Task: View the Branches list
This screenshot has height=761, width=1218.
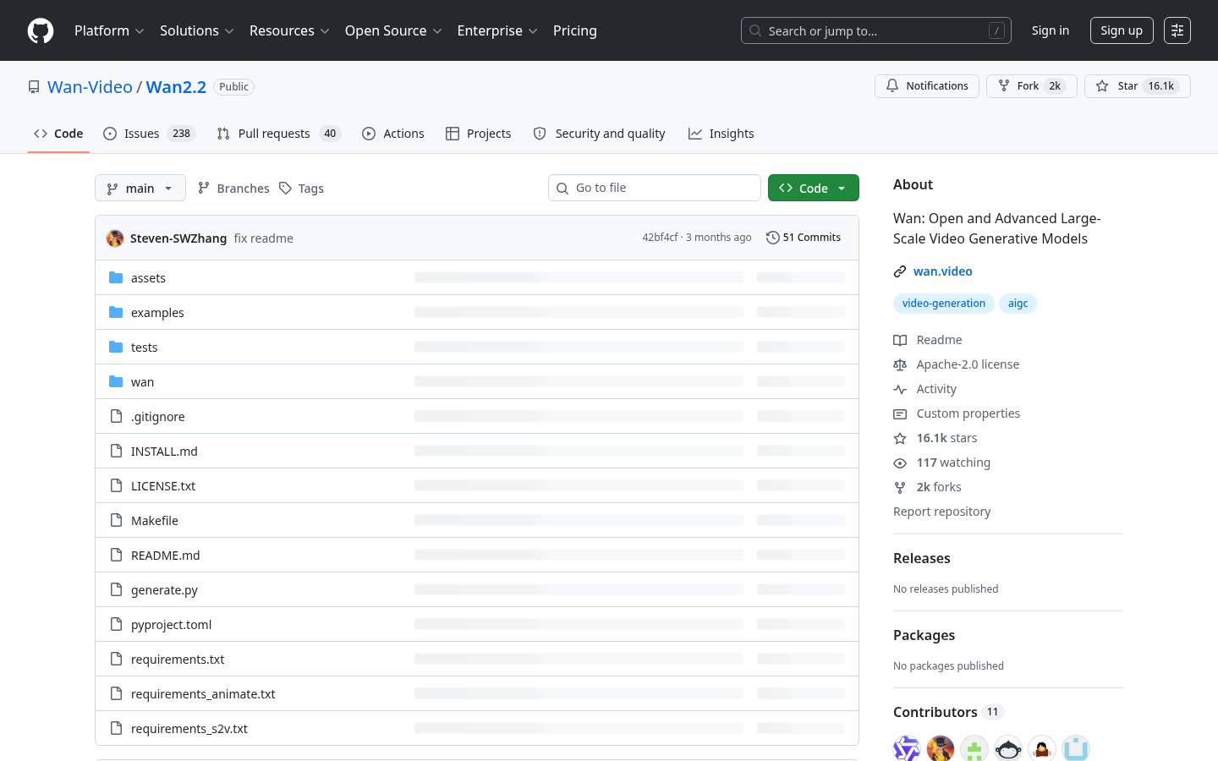Action: point(233,188)
